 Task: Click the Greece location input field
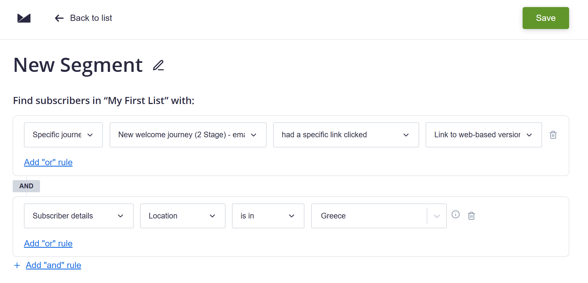pos(369,216)
